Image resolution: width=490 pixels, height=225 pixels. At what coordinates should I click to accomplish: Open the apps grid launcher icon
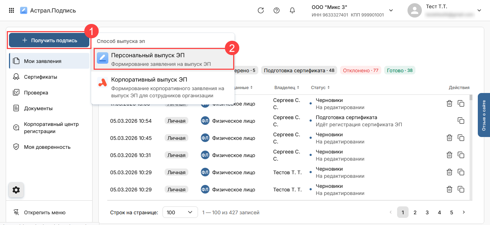(11, 10)
